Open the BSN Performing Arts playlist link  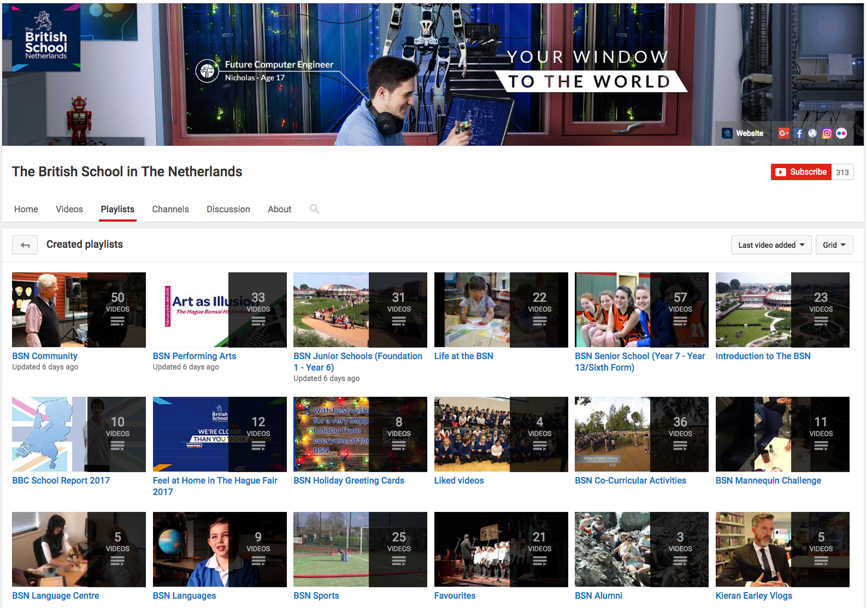coord(195,356)
